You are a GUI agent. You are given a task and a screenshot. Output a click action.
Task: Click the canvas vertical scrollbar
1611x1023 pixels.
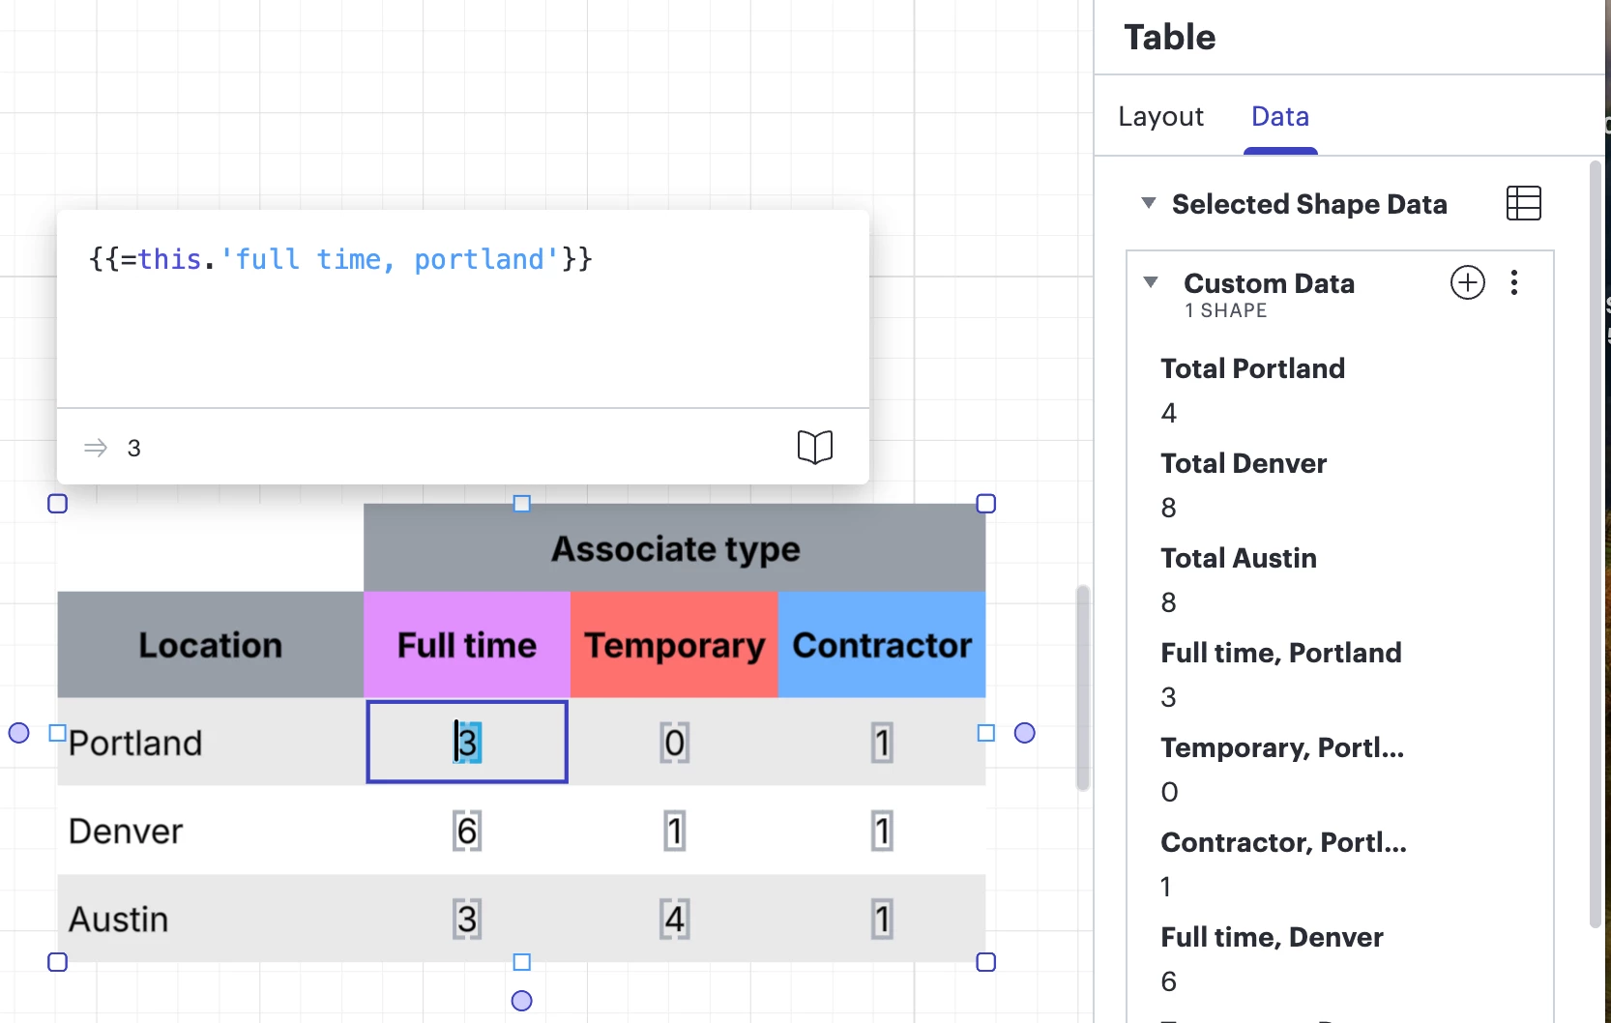click(1083, 687)
